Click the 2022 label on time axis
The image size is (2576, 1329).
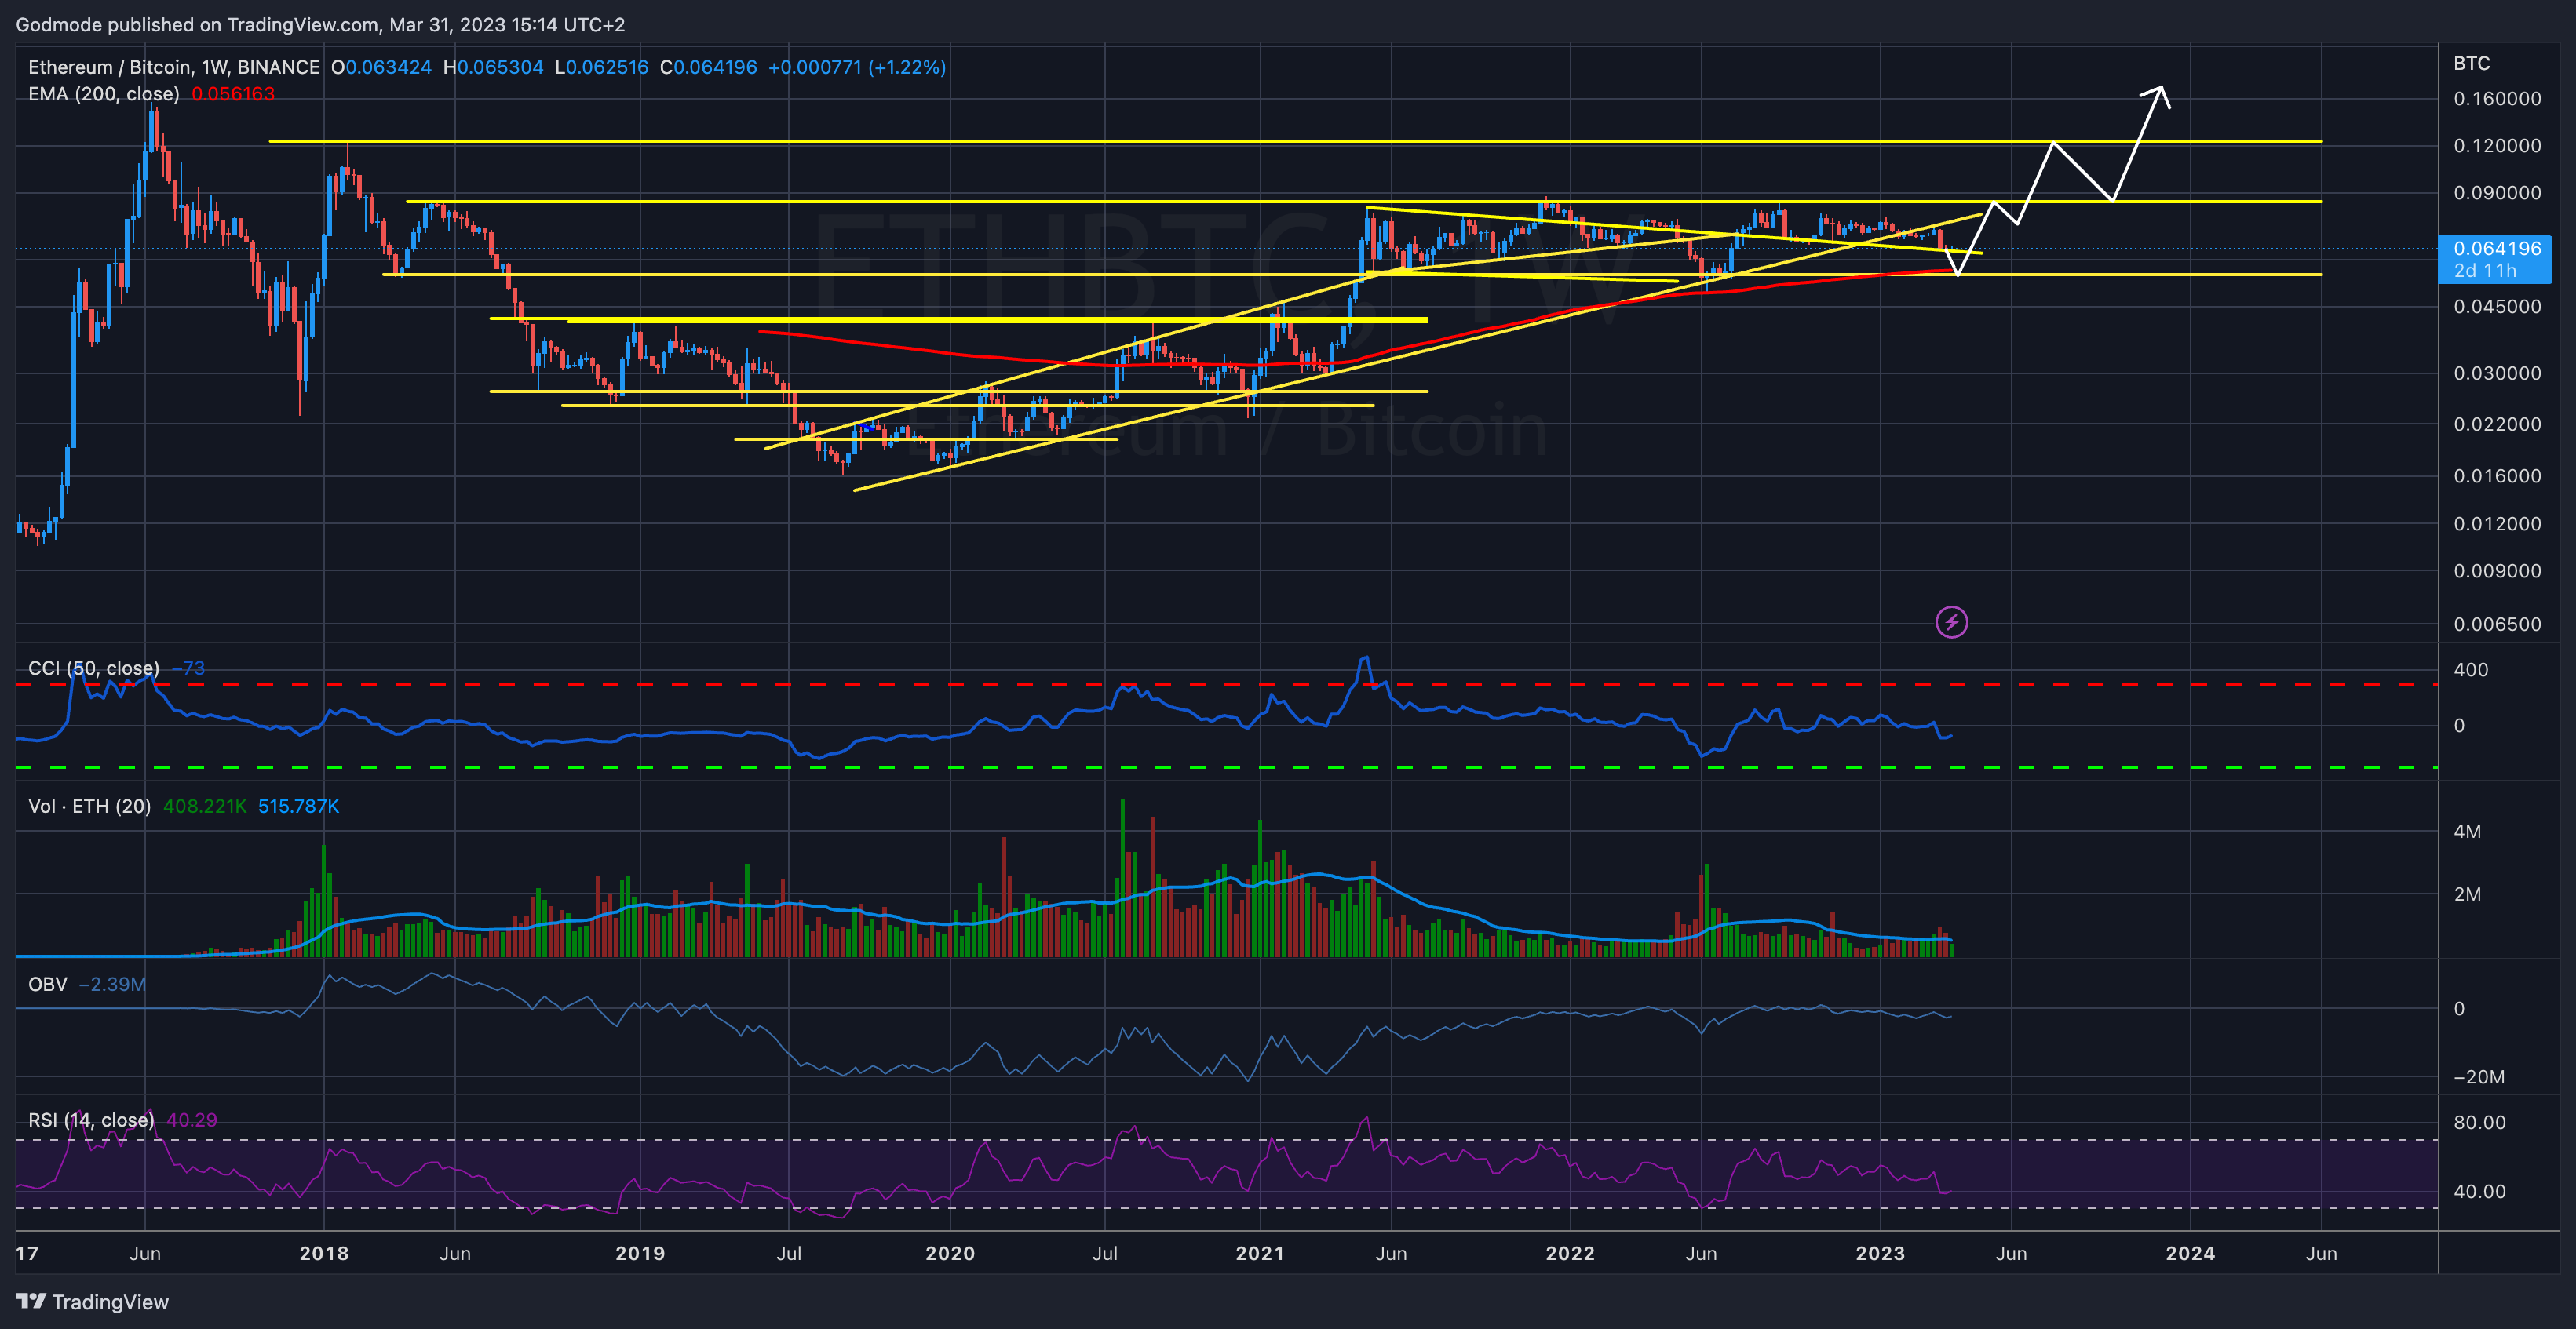tap(1570, 1253)
